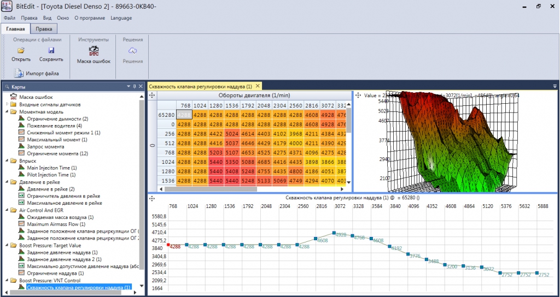Click the folder icon of Входные сигналы датчиков

[x=13, y=104]
